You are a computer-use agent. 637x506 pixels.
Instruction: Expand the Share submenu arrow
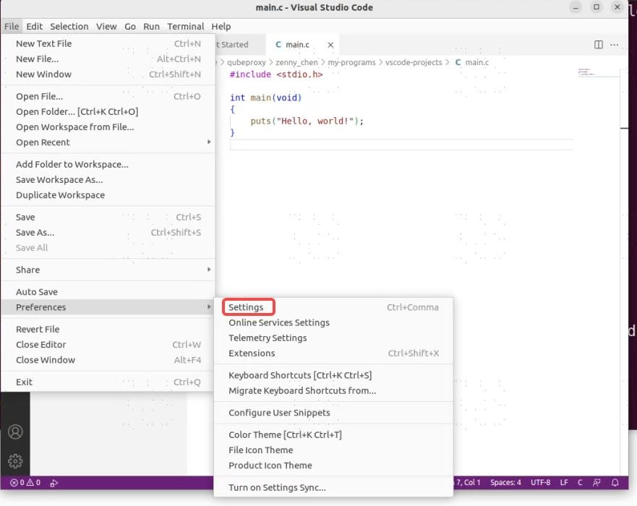pyautogui.click(x=209, y=269)
